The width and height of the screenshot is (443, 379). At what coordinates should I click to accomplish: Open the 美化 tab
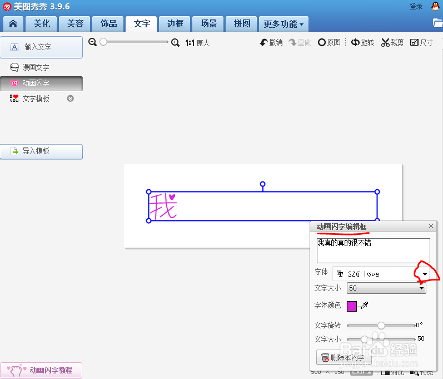pyautogui.click(x=41, y=24)
